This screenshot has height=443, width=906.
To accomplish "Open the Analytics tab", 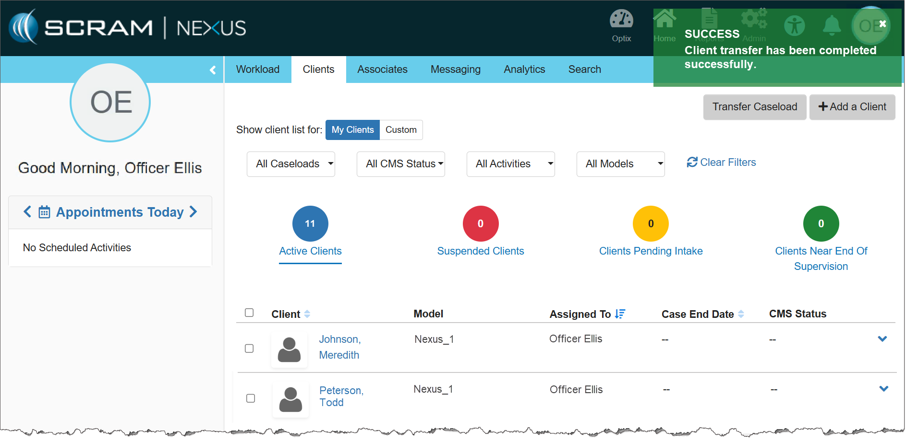I will (x=524, y=70).
